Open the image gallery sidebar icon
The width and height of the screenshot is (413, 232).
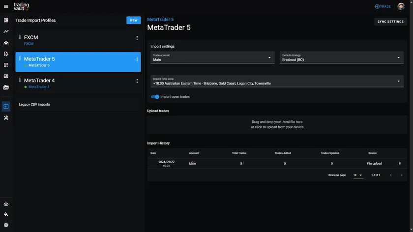click(6, 87)
